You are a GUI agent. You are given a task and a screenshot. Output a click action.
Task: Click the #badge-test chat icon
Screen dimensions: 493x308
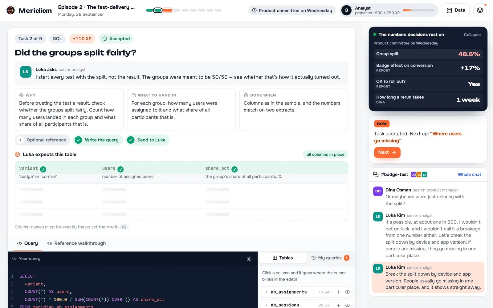pos(376,175)
